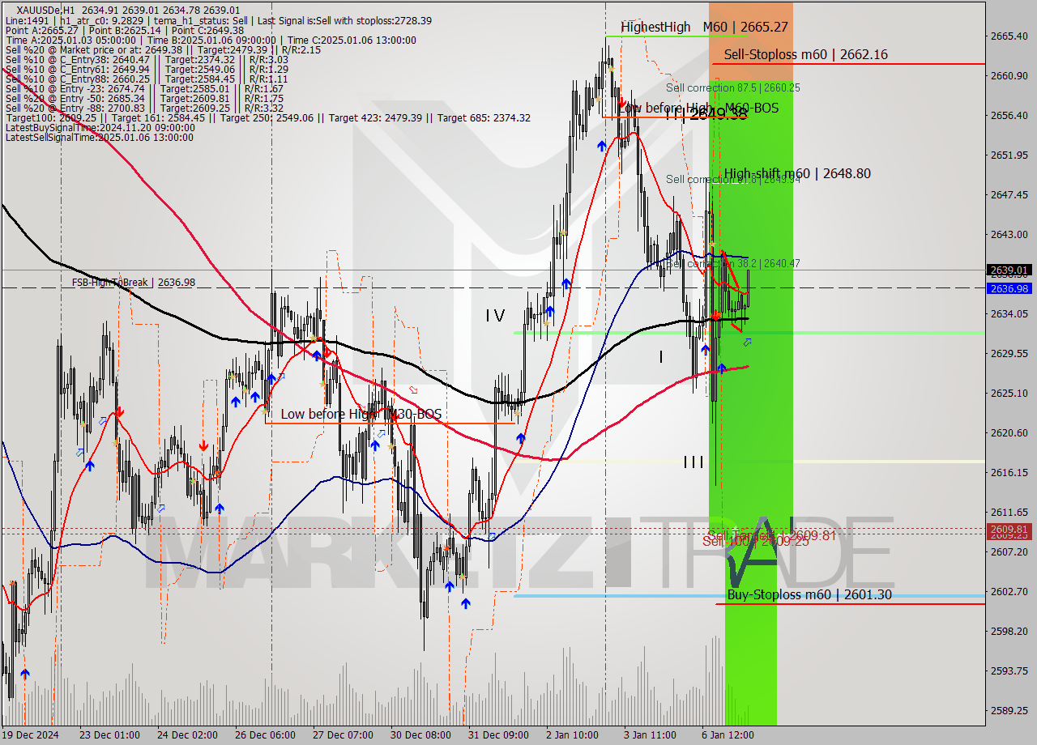The width and height of the screenshot is (1037, 745).
Task: Click the '27 Dec 07:00' time label
Action: tap(344, 734)
